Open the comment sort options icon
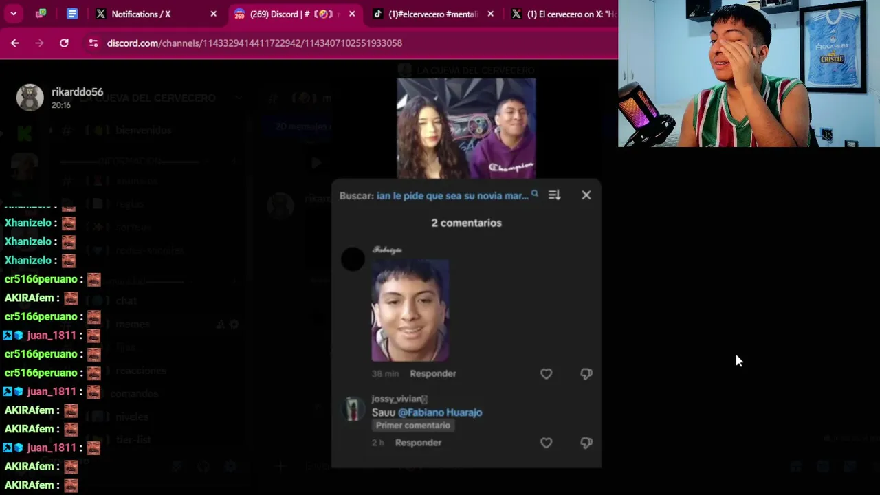The image size is (880, 495). pyautogui.click(x=554, y=195)
